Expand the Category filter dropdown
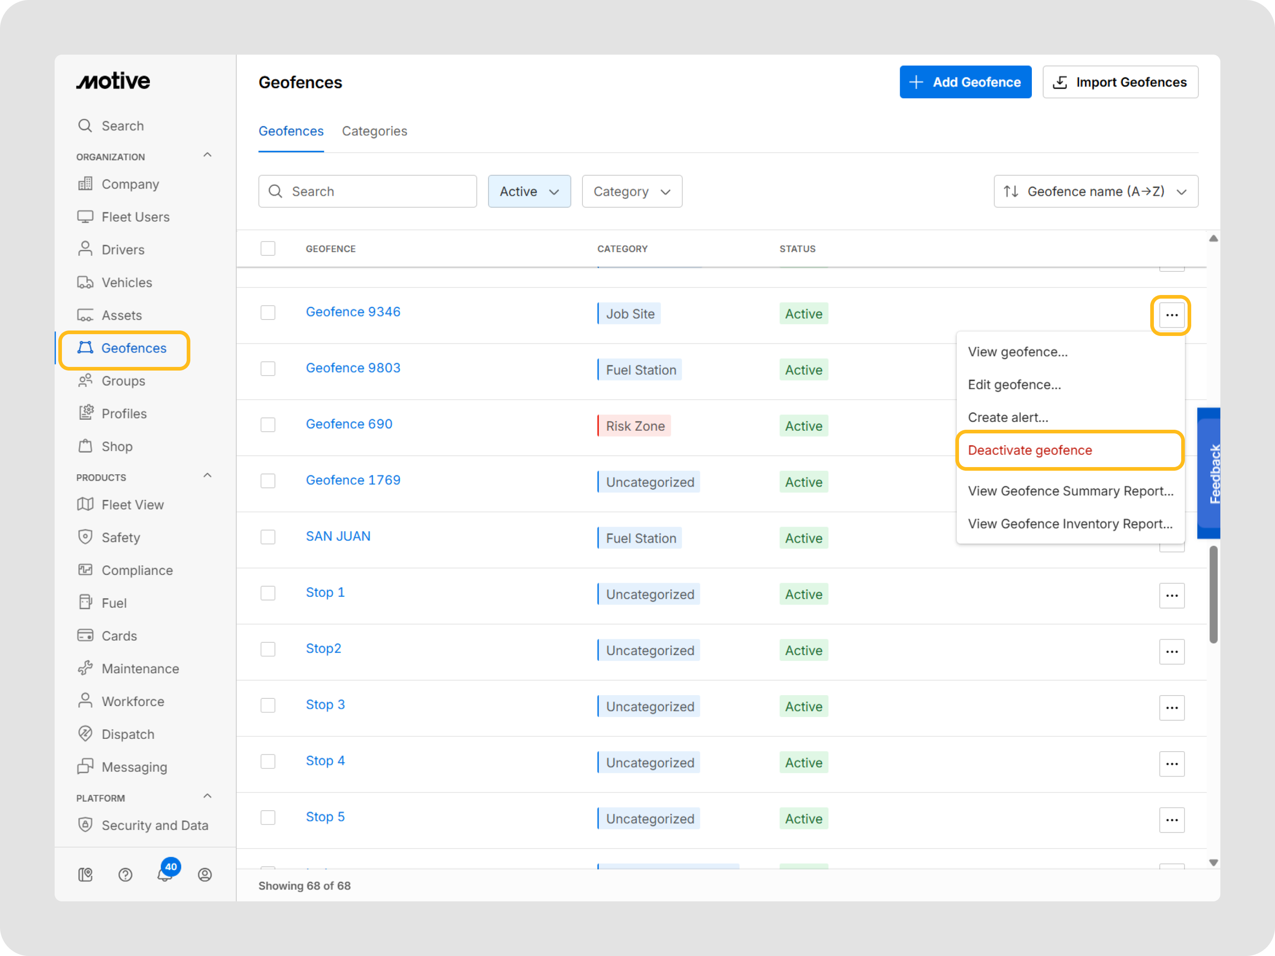The width and height of the screenshot is (1275, 956). click(632, 191)
